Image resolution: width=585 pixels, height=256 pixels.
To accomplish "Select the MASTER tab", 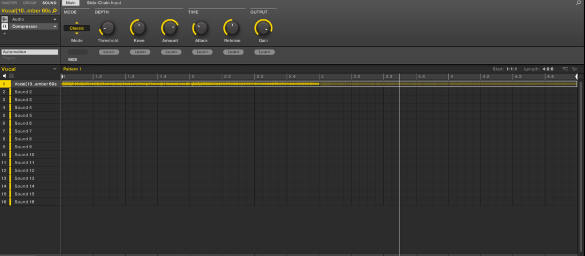I will 9,3.
